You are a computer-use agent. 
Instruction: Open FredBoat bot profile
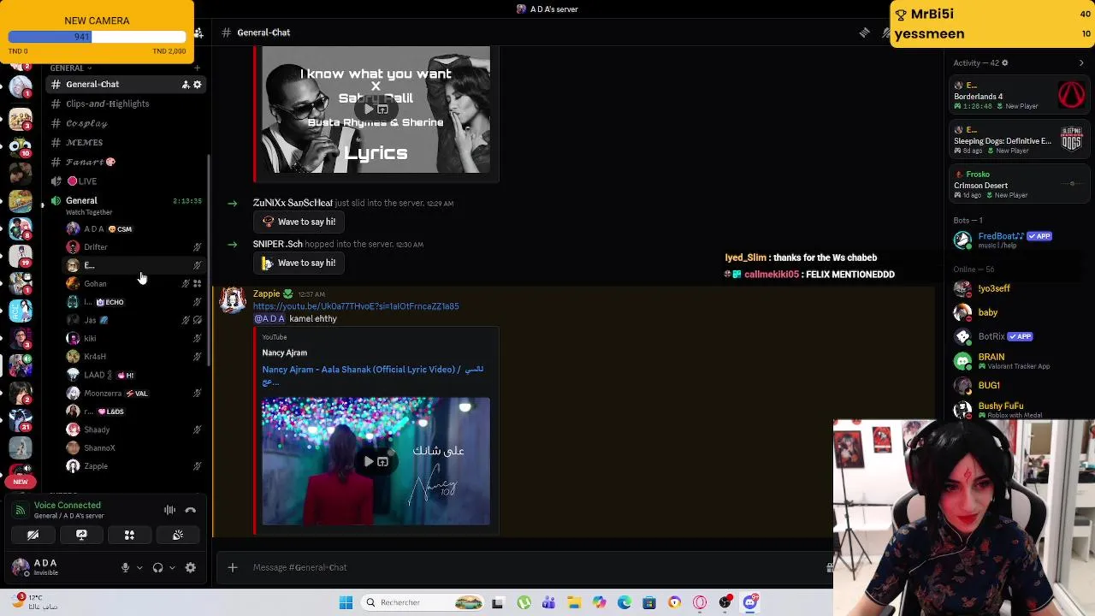[x=1001, y=240]
